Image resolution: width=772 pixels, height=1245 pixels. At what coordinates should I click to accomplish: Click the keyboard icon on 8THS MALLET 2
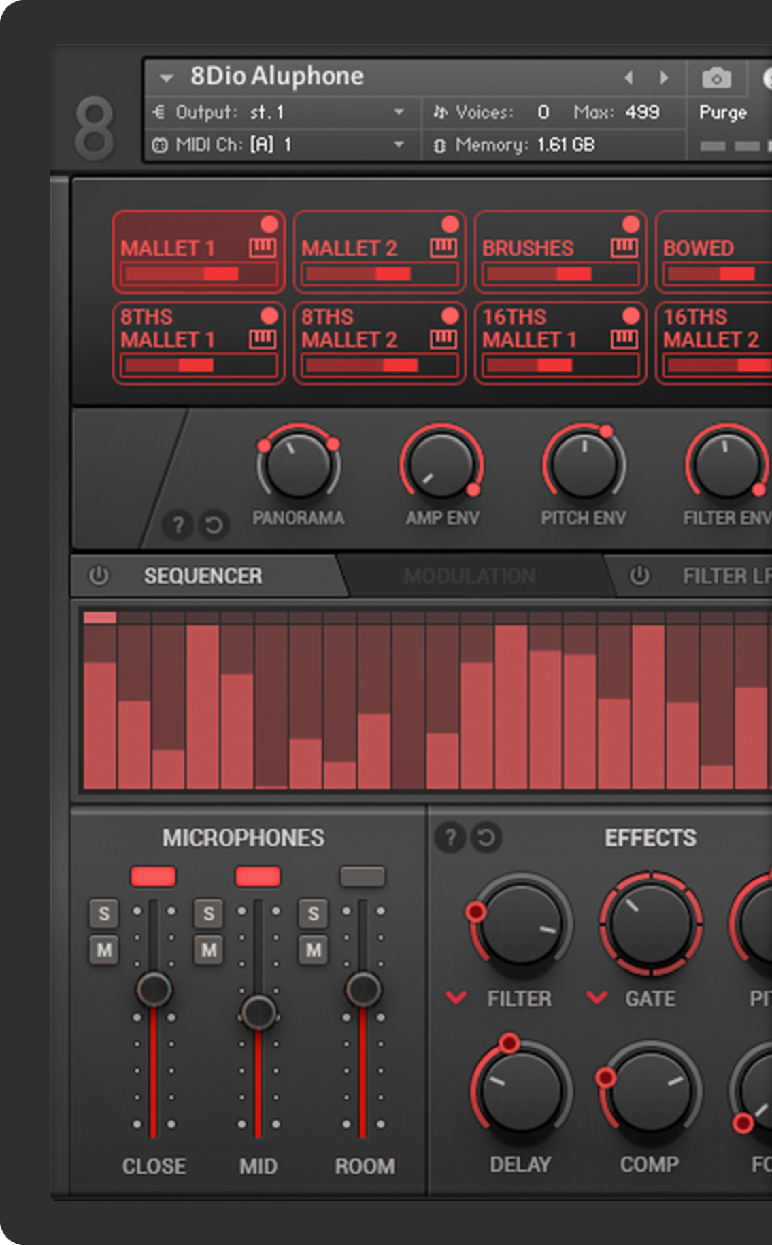pyautogui.click(x=443, y=339)
